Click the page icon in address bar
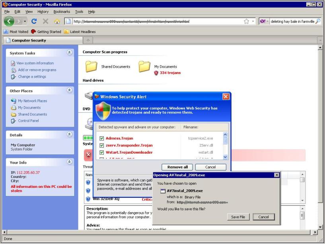This screenshot has height=244, width=325. coord(68,21)
